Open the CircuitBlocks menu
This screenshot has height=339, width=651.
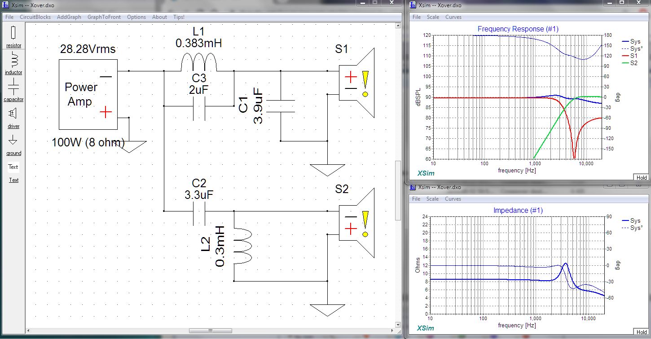point(35,17)
